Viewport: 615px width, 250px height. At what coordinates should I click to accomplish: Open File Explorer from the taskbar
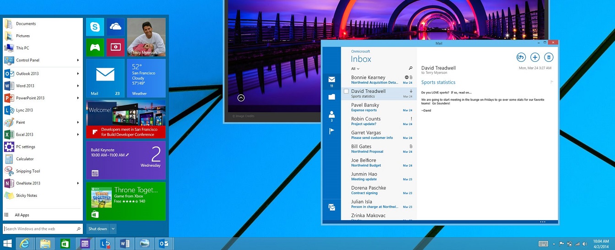click(x=45, y=244)
